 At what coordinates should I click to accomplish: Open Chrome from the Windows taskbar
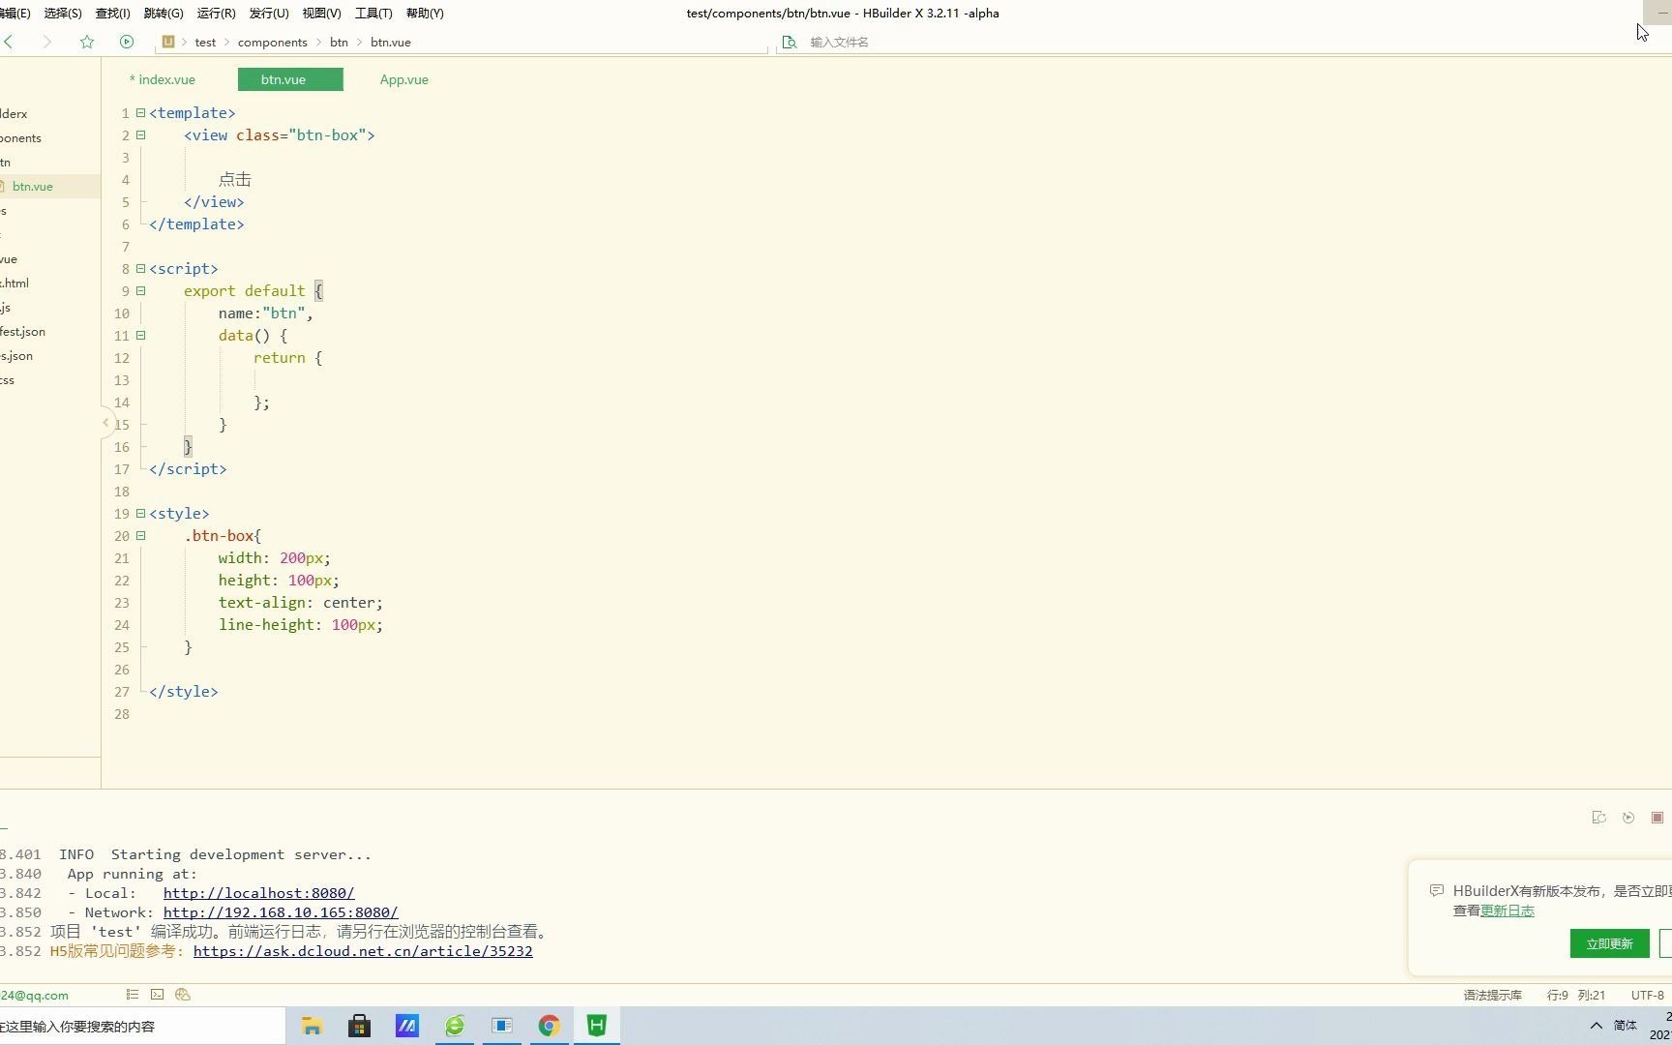550,1026
